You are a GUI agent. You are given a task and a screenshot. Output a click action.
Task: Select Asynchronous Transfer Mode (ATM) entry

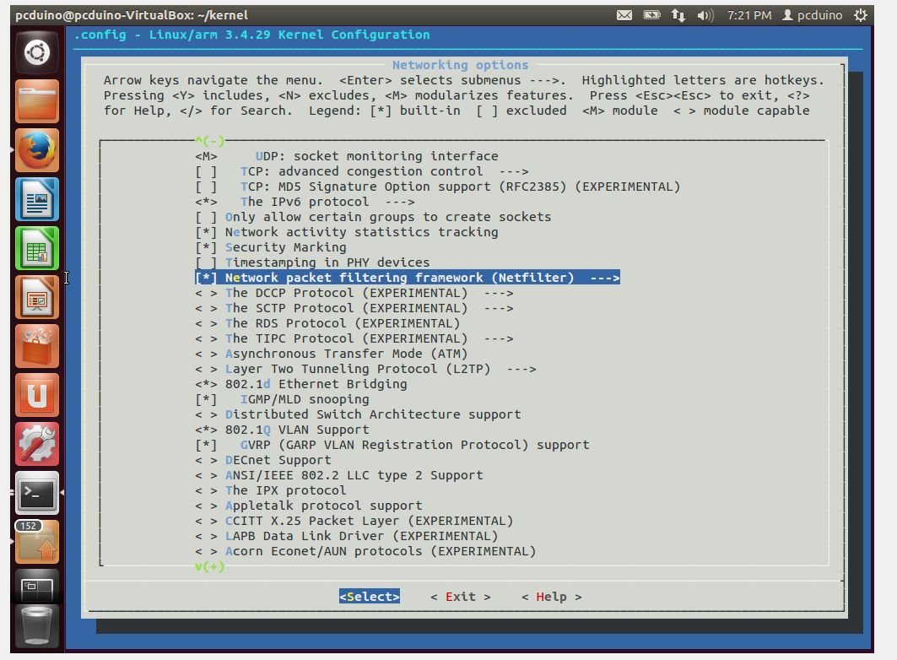click(x=332, y=354)
